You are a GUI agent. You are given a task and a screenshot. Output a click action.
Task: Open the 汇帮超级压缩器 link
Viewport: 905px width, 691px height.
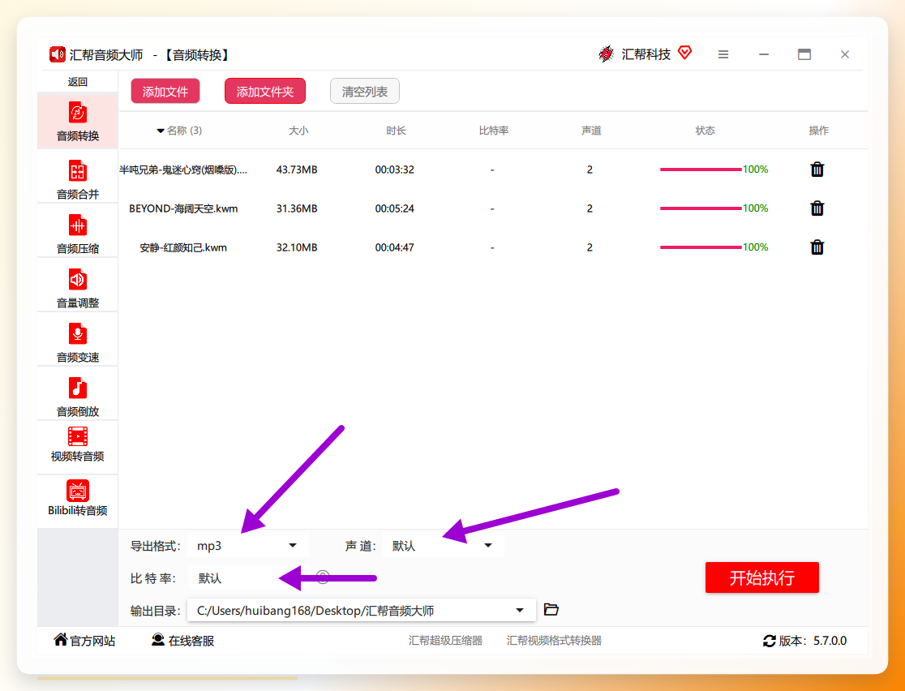click(445, 641)
